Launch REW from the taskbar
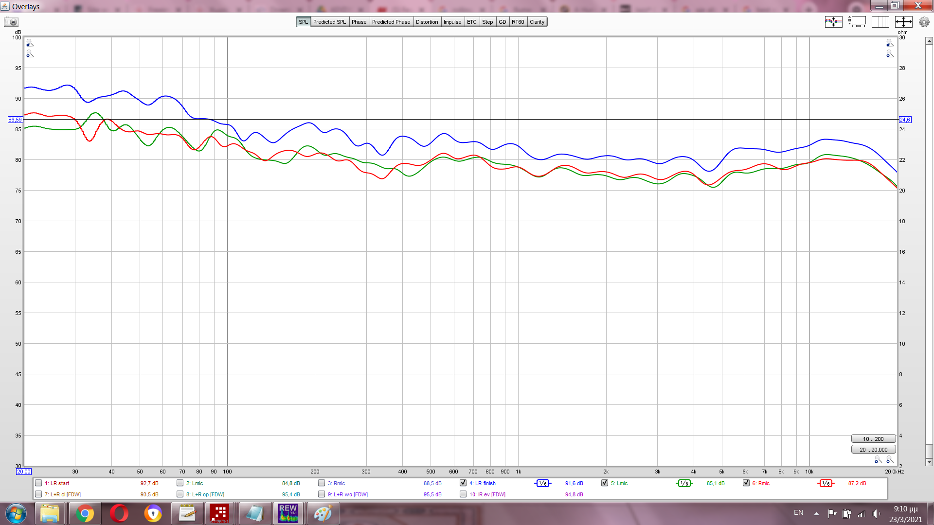This screenshot has width=934, height=525. (288, 513)
